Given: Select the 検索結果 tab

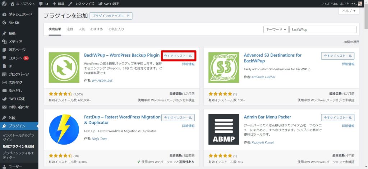Looking at the screenshot, I should tap(55, 29).
